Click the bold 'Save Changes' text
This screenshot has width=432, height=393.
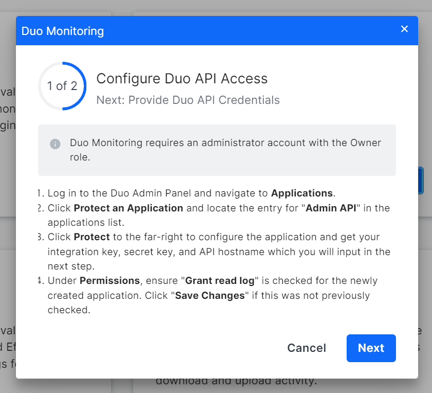tap(210, 295)
